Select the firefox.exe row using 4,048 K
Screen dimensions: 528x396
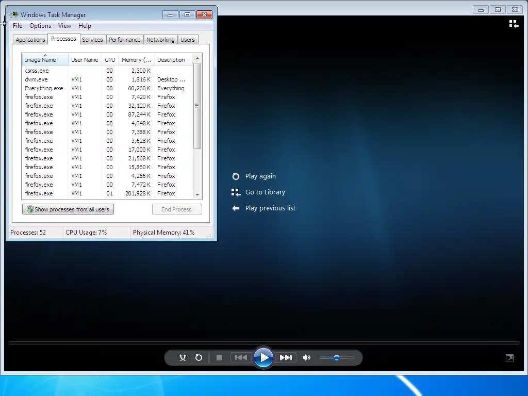[108, 123]
